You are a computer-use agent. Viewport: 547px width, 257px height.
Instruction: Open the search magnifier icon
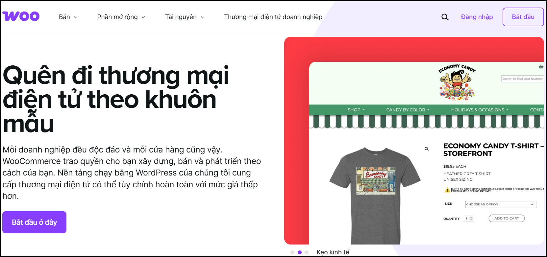coord(445,17)
